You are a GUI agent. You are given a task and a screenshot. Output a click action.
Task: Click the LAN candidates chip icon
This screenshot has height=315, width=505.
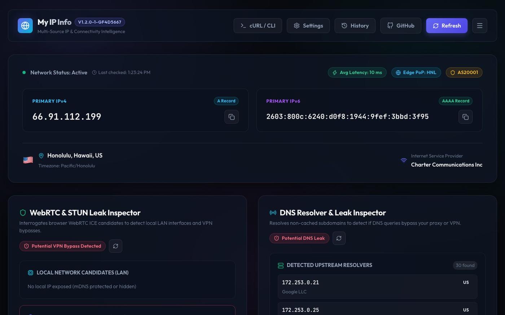point(31,273)
